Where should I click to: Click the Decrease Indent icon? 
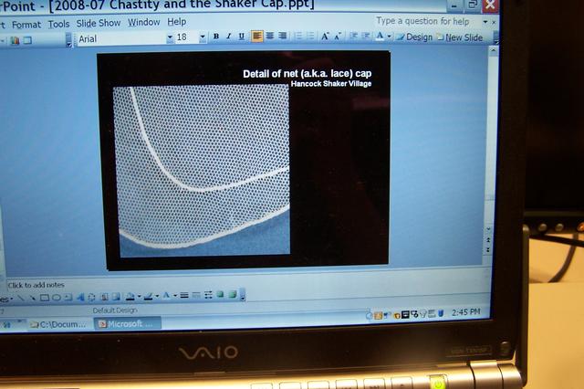coord(353,37)
